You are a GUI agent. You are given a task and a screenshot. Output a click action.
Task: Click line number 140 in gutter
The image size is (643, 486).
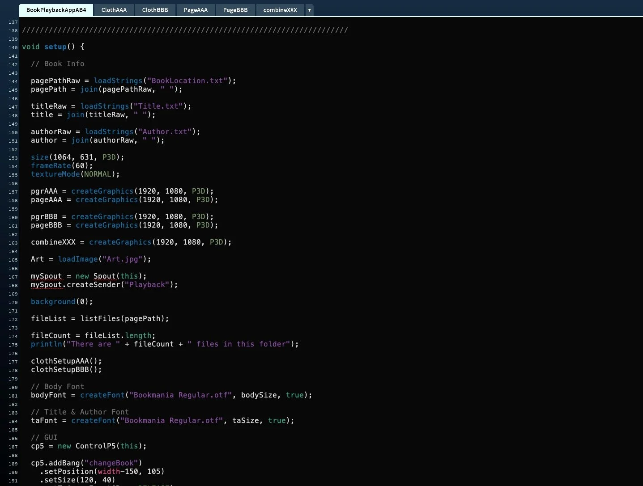point(13,47)
